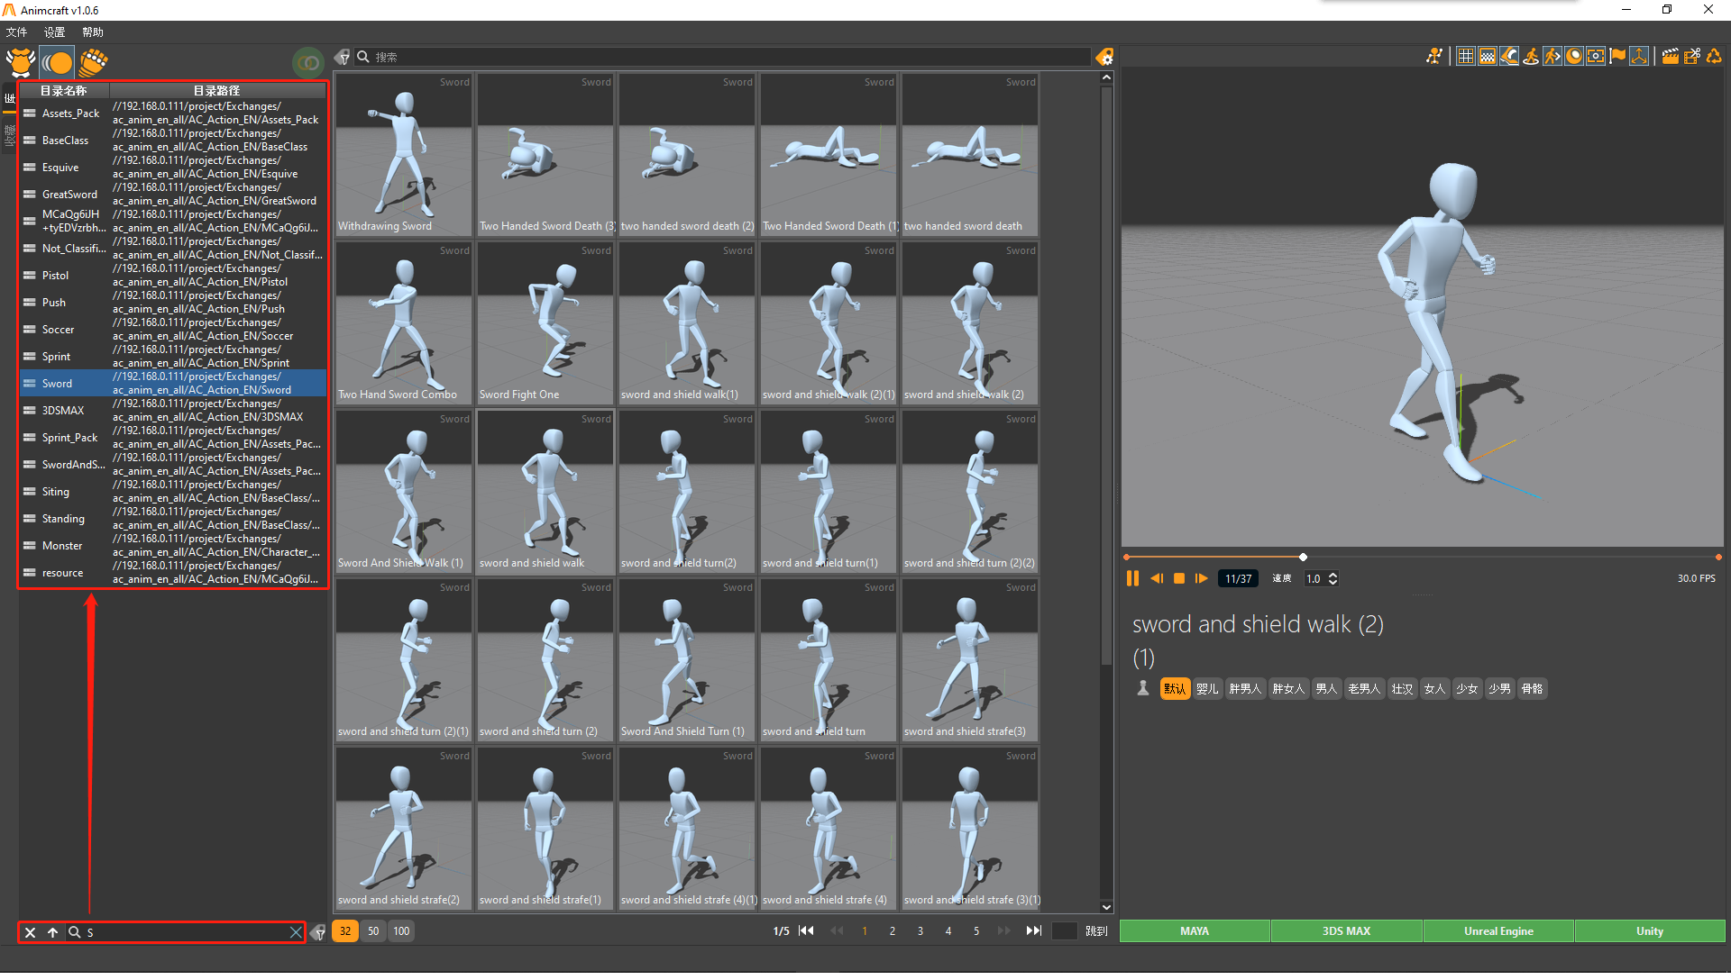Select the glove hand-poses icon
This screenshot has width=1731, height=980.
point(93,62)
